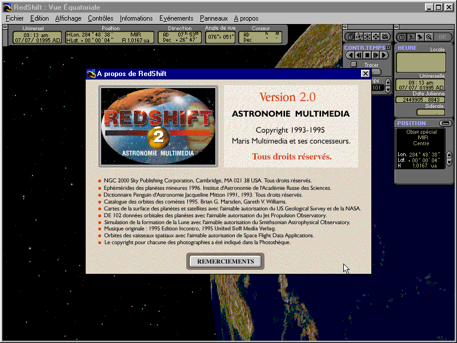The height and width of the screenshot is (343, 457).
Task: Collapse the CONTR.TEMPS panel with its corner icon
Action: [388, 47]
